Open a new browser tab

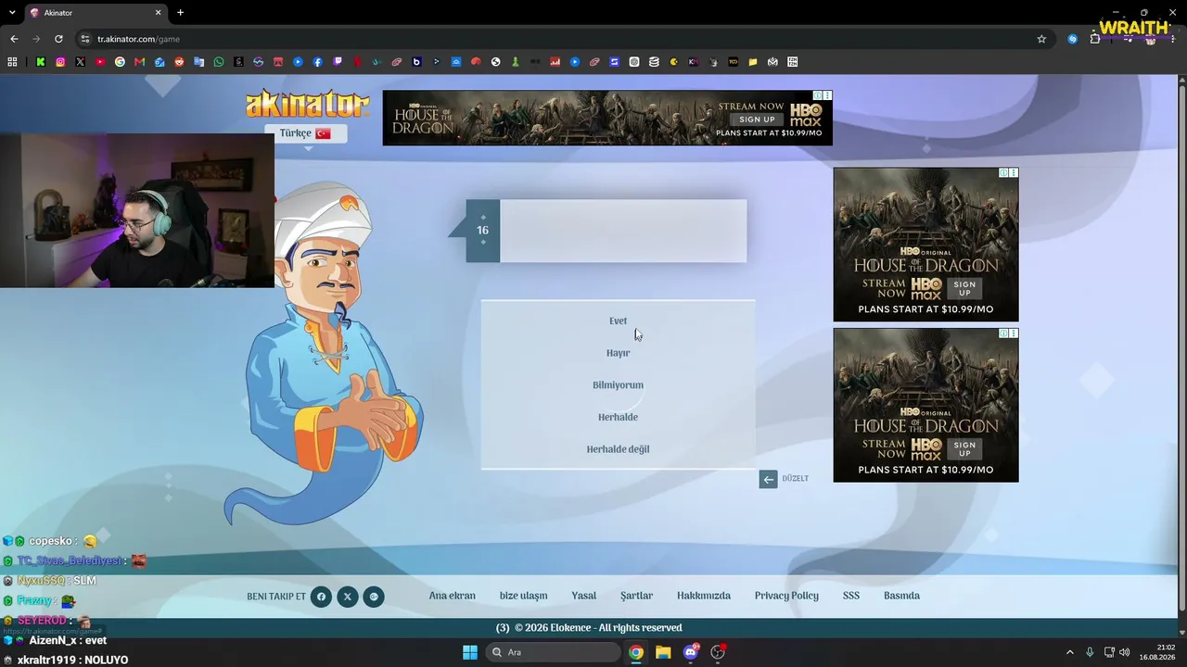coord(180,13)
